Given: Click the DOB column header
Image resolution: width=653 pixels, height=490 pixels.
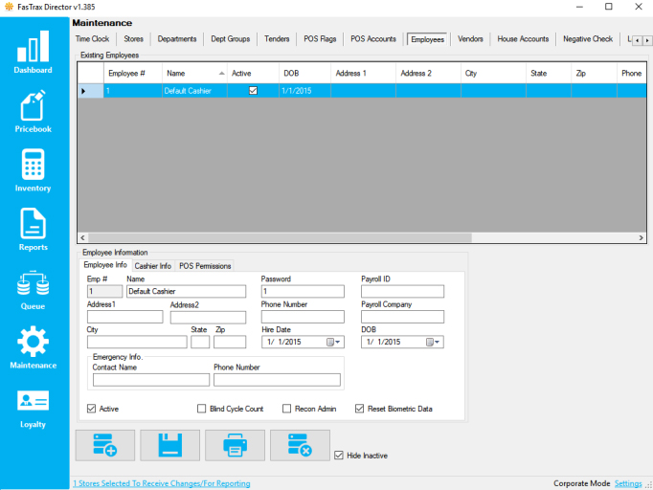Looking at the screenshot, I should pyautogui.click(x=304, y=74).
